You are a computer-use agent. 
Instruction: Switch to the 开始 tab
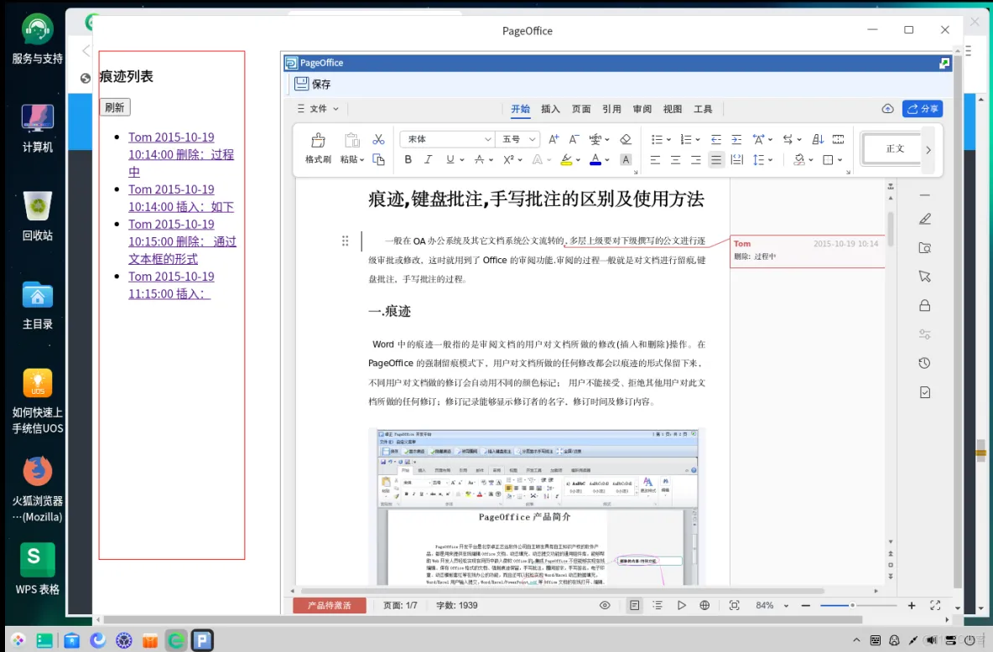point(521,109)
